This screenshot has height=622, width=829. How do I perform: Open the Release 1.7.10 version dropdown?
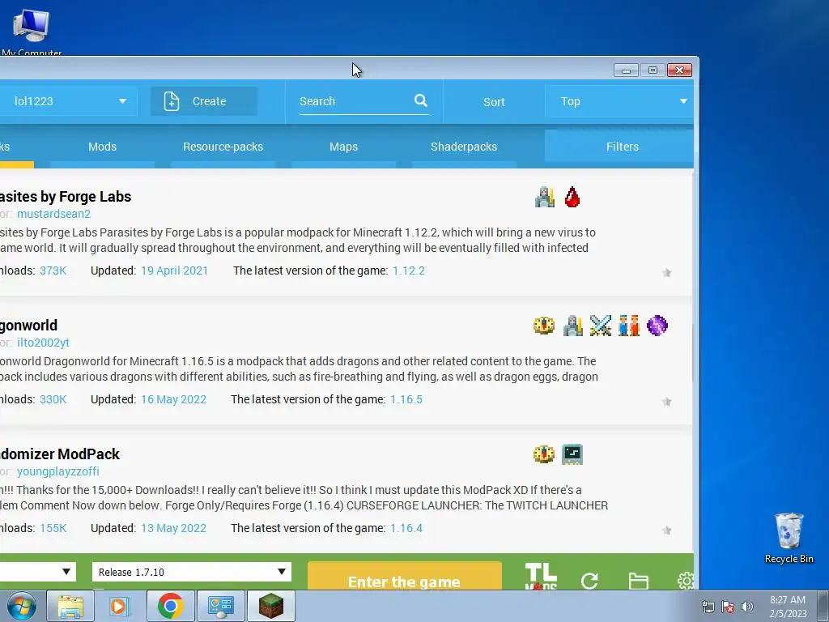(191, 572)
